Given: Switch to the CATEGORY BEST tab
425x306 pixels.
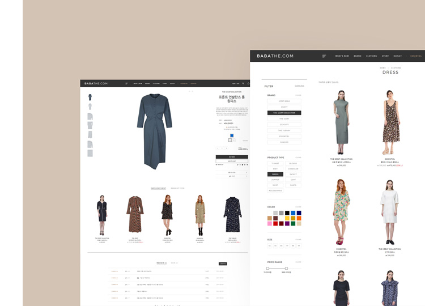Looking at the screenshot, I should [159, 188].
